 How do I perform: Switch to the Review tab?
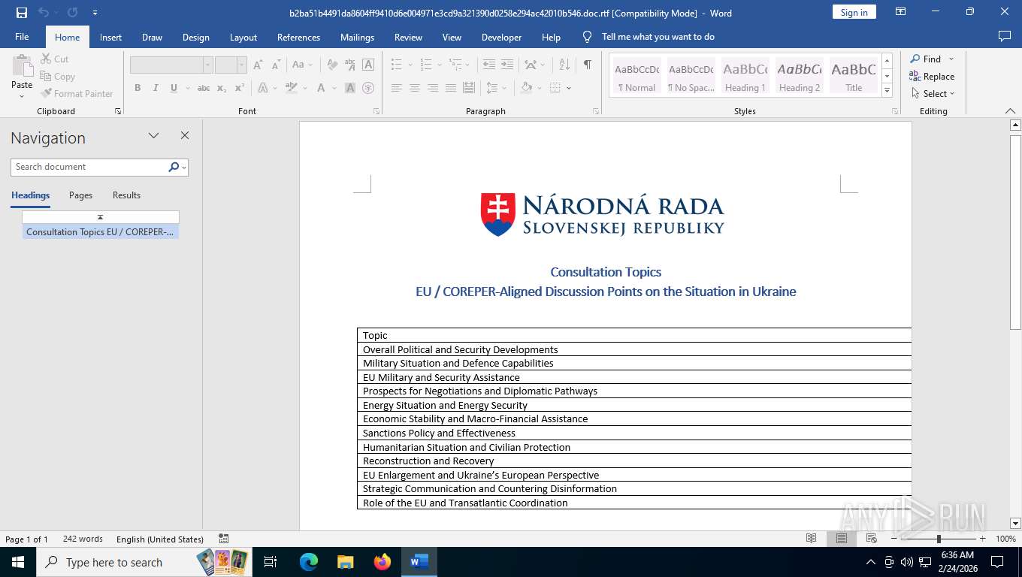[x=408, y=38]
